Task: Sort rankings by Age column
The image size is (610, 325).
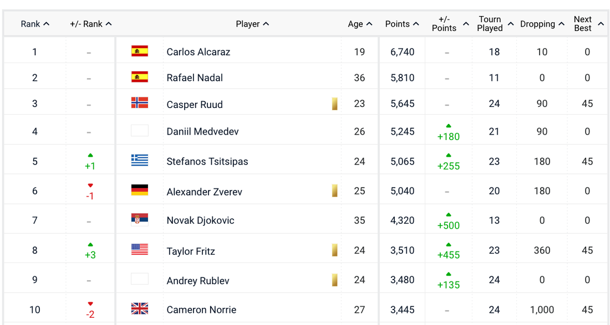Action: coord(360,24)
